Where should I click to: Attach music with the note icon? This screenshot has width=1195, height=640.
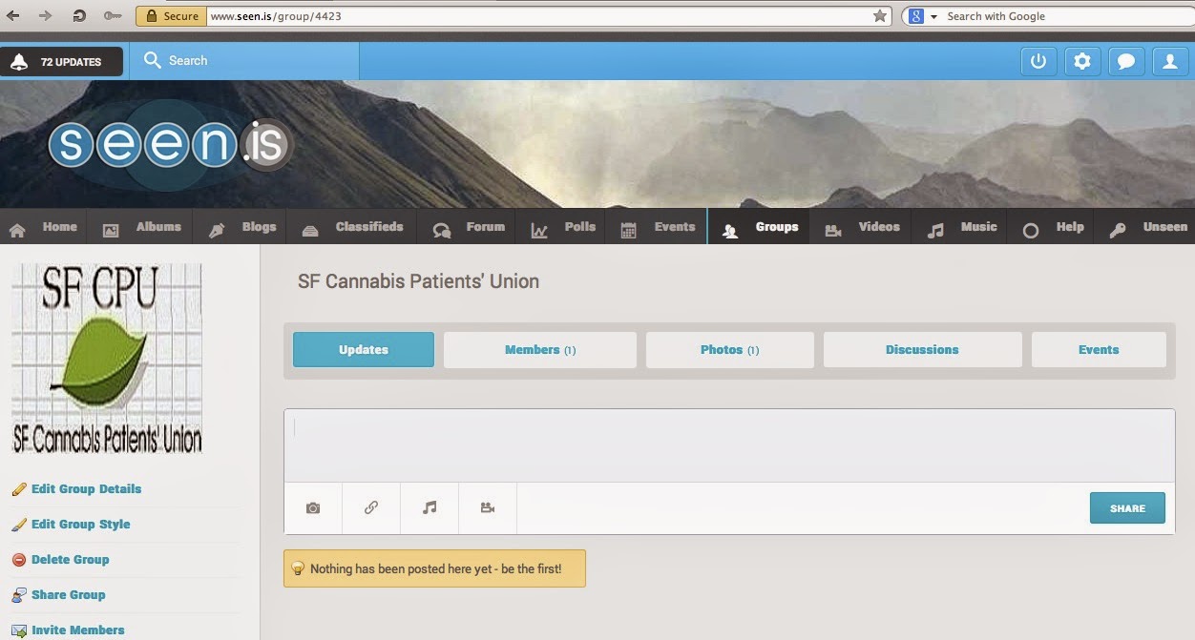pos(430,508)
